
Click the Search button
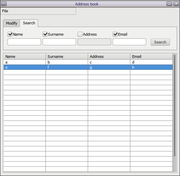coord(160,42)
